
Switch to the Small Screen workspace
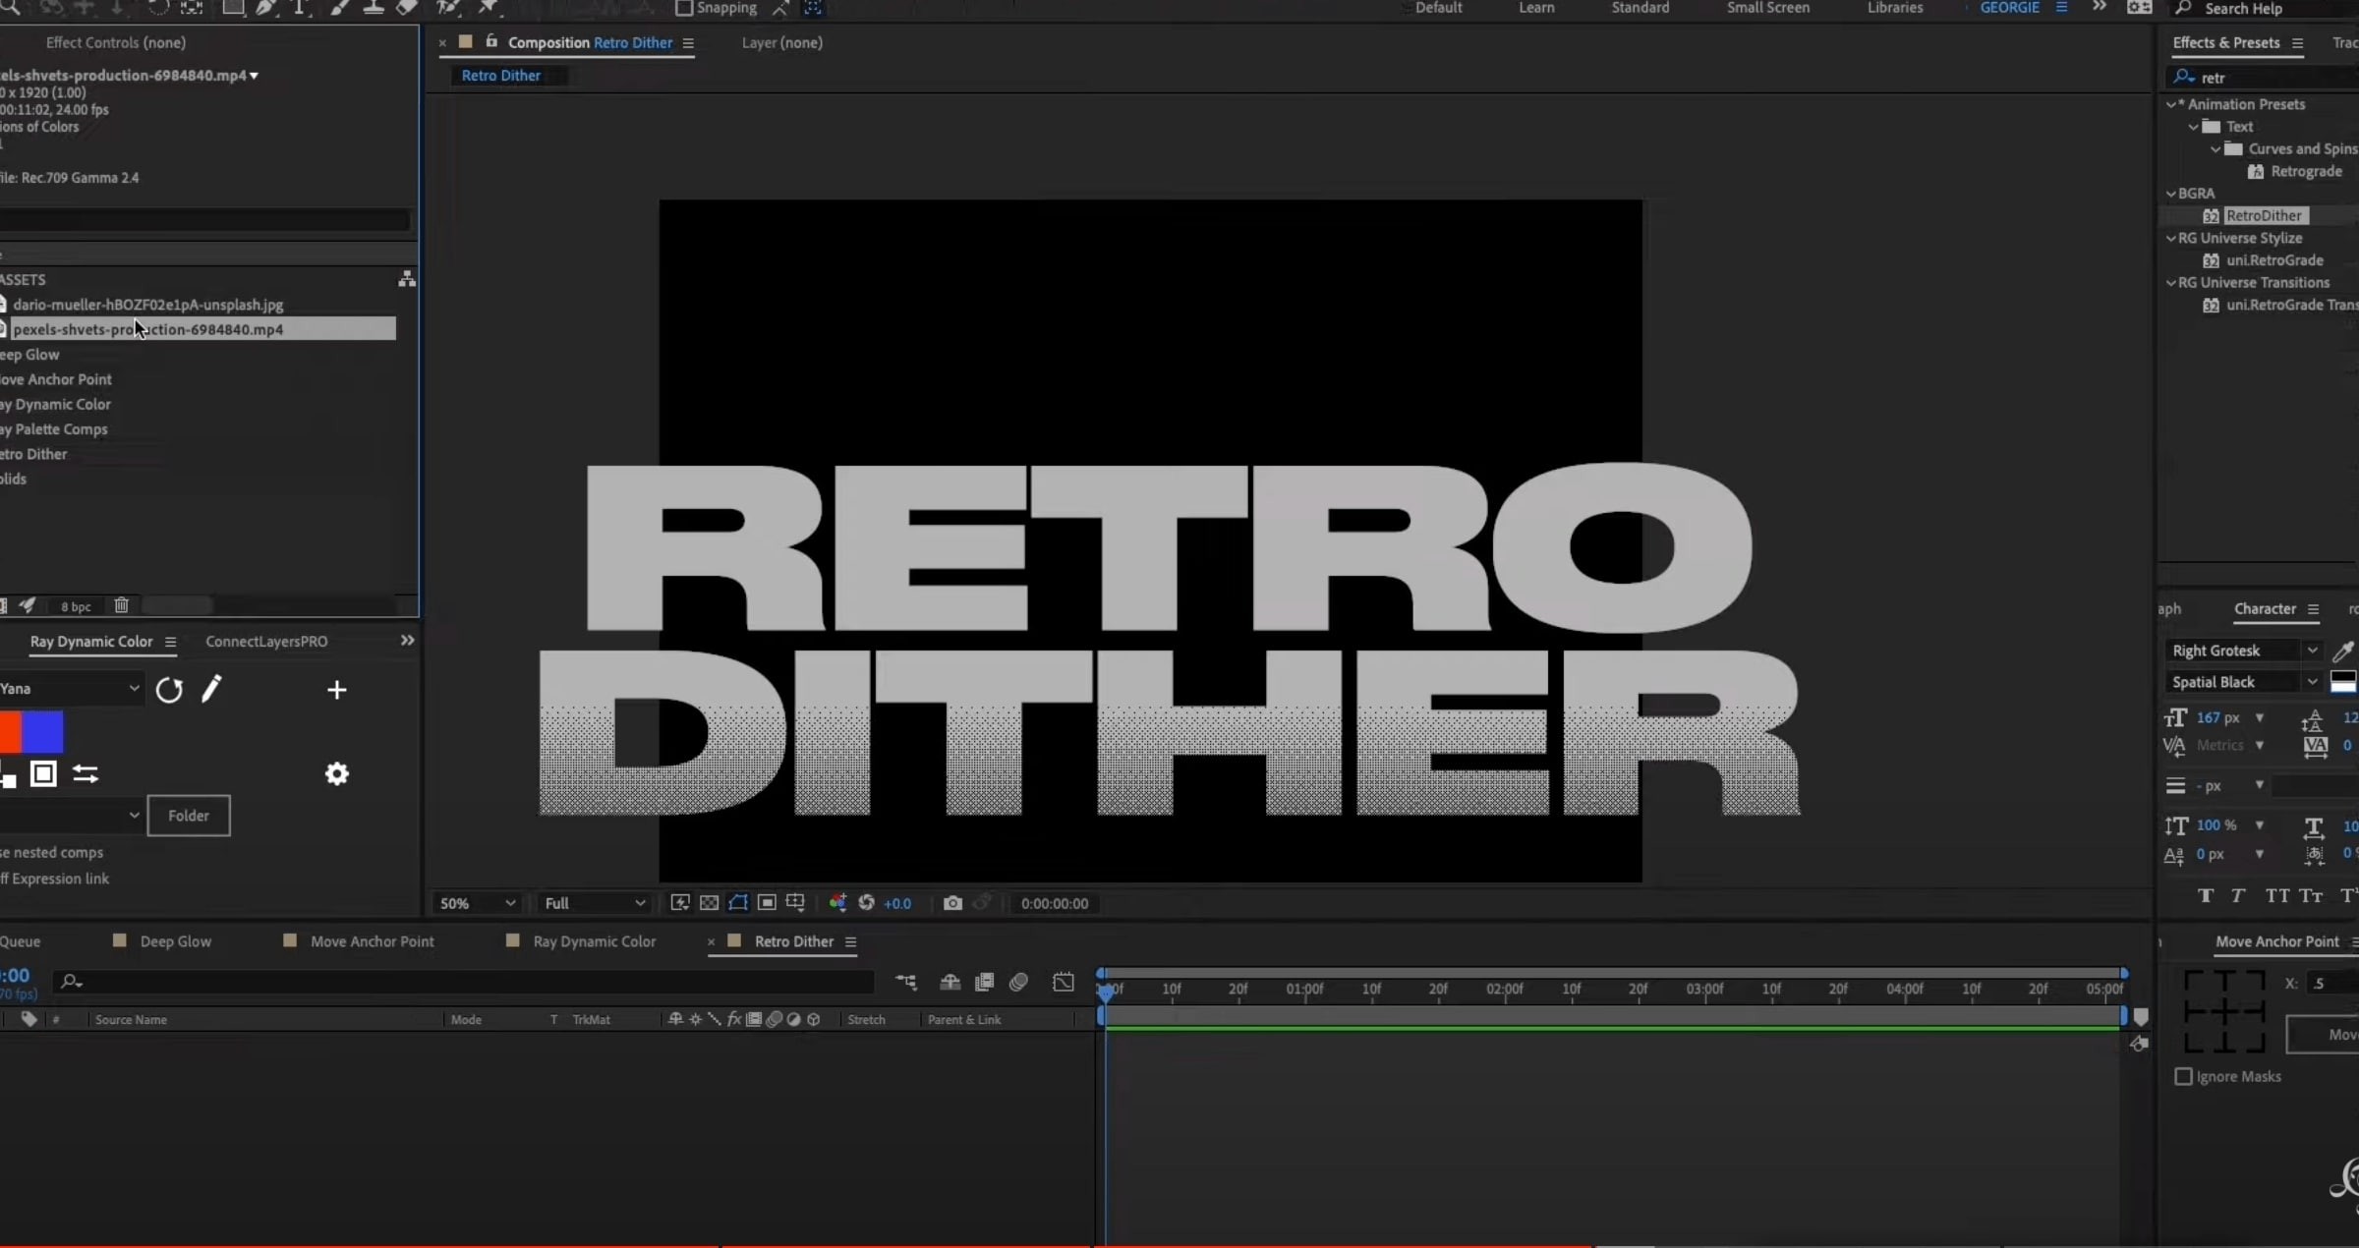pos(1767,8)
